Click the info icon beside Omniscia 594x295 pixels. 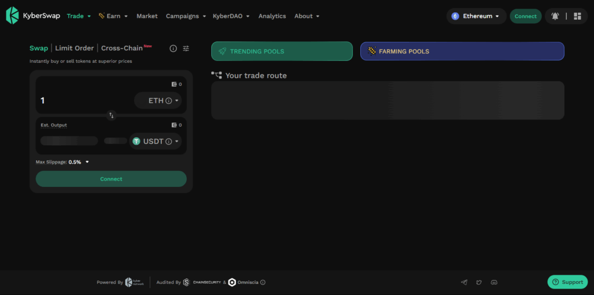pos(263,282)
